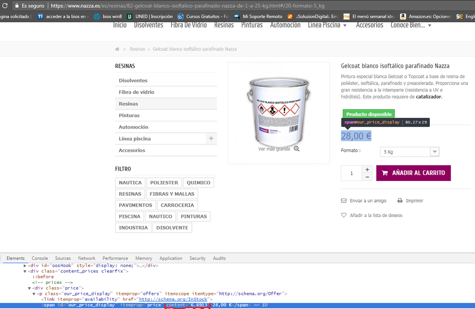Click the Resinas breadcrumb link
The image size is (475, 309).
click(137, 49)
